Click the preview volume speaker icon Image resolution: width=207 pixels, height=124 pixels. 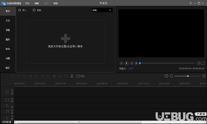click(198, 63)
